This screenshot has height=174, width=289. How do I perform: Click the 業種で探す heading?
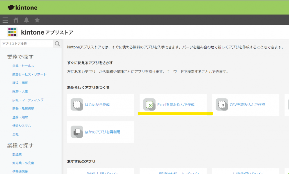pos(20,146)
